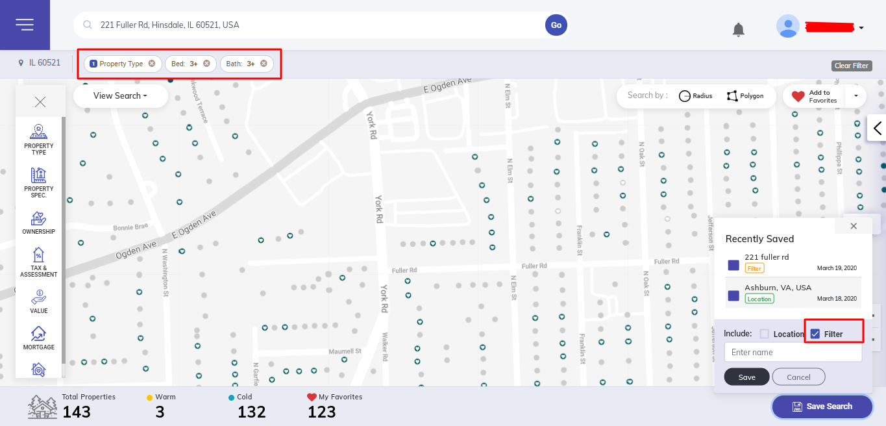Open the user account dropdown arrow
The image size is (886, 426).
point(861,28)
